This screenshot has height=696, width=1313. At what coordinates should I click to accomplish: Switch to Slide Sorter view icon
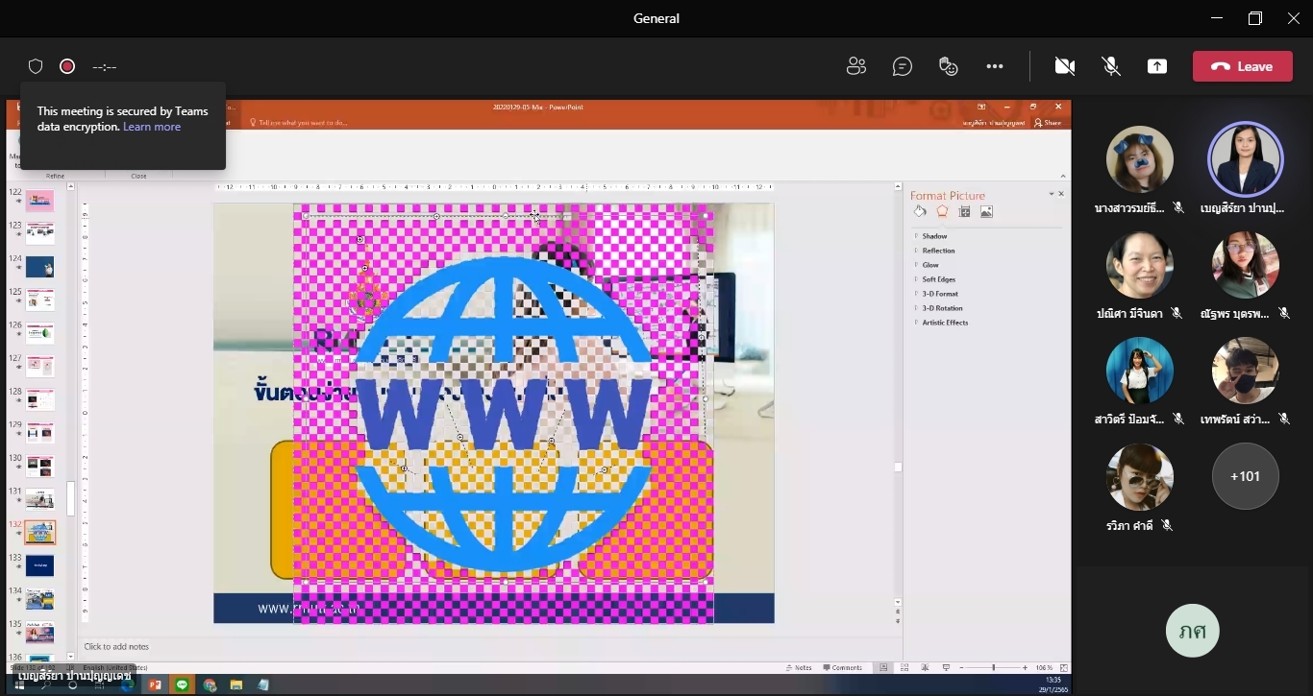coord(904,667)
